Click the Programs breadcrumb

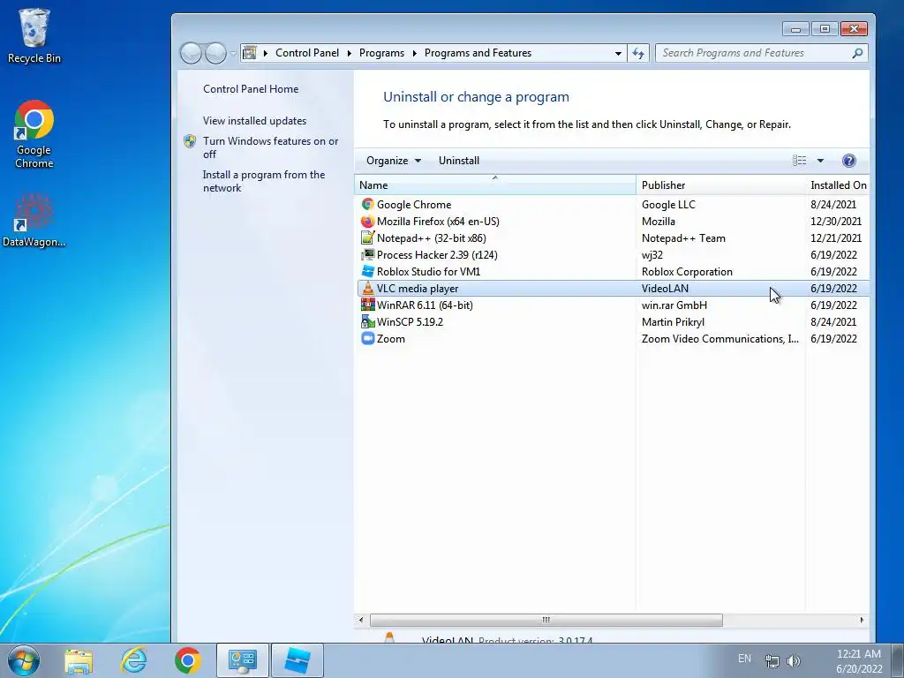click(x=381, y=53)
